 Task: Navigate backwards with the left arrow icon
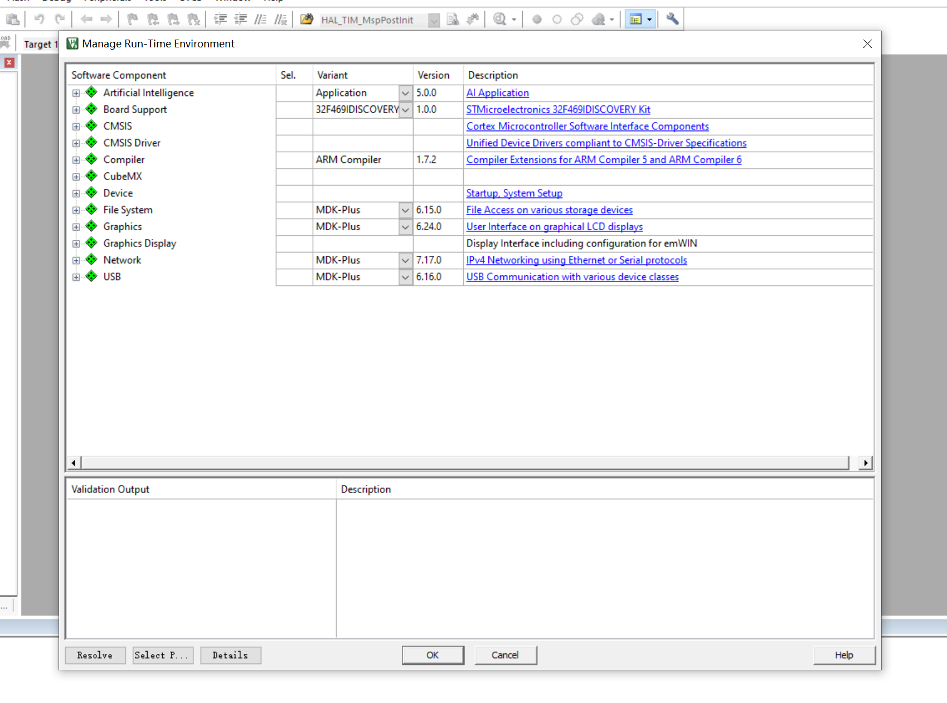click(86, 20)
